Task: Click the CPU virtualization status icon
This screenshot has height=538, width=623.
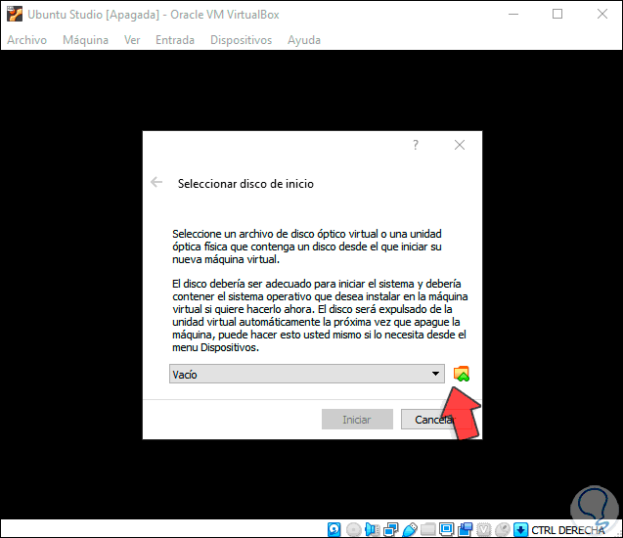Action: (x=484, y=529)
